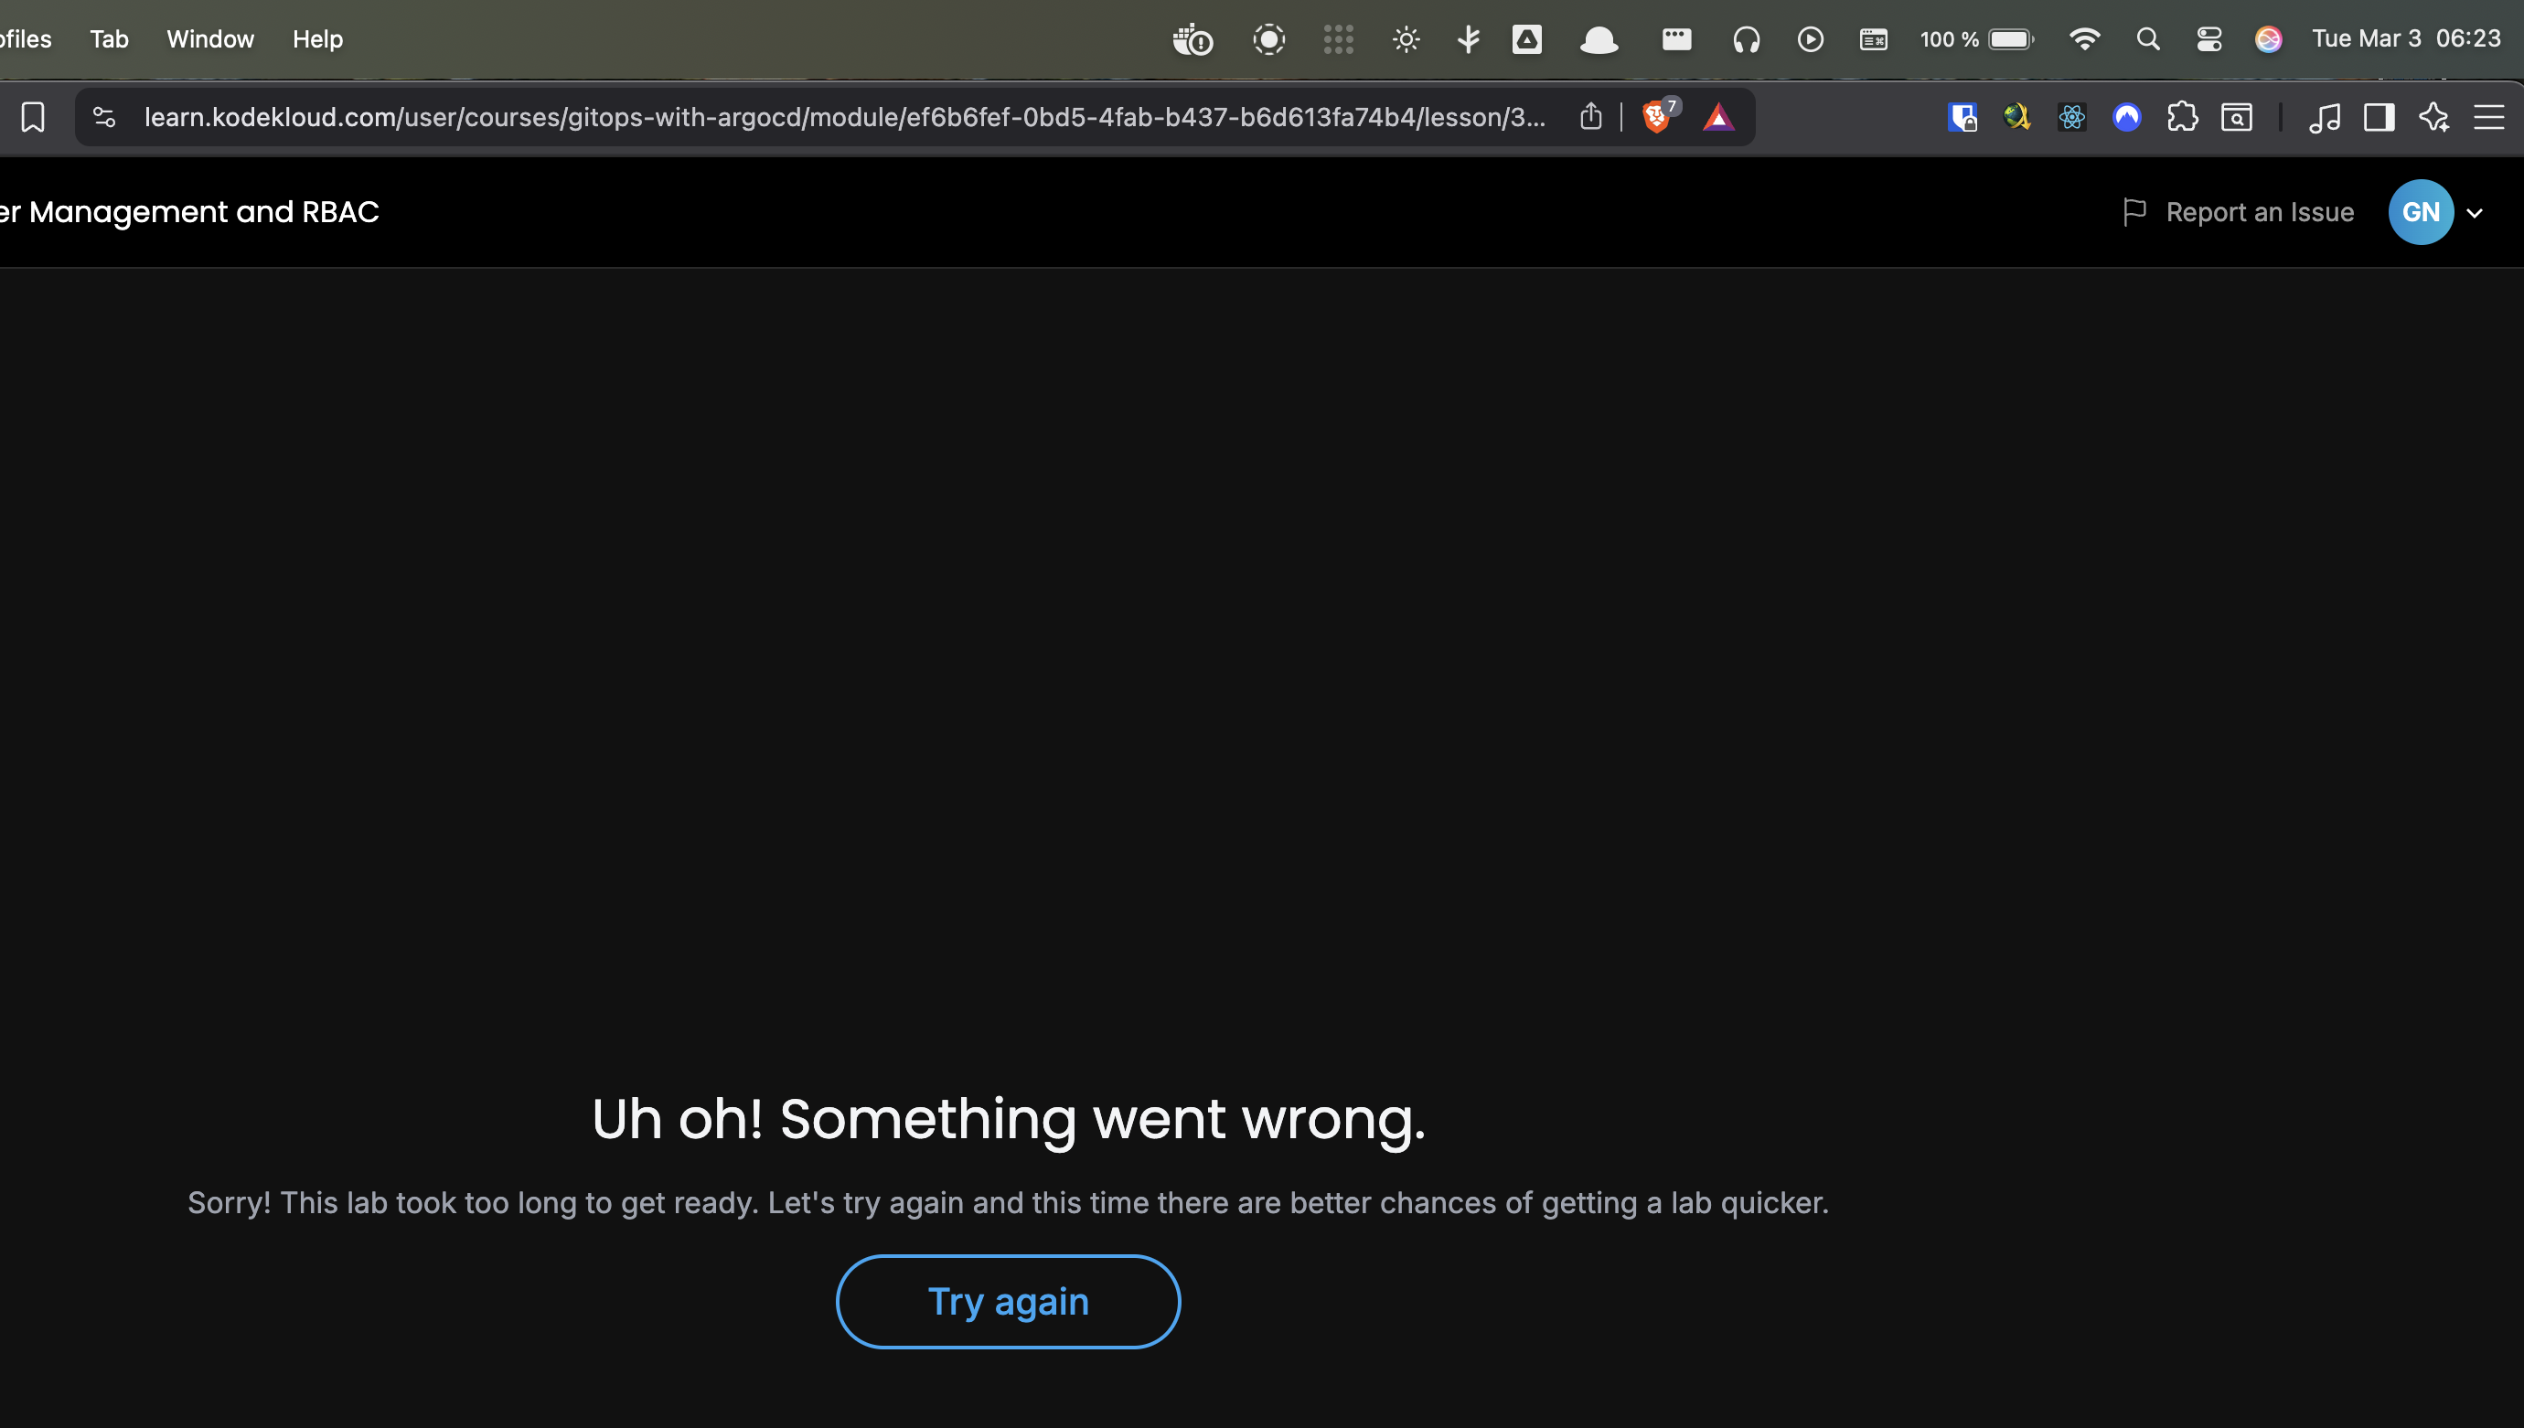Open the browser hamburger main menu
The image size is (2524, 1428).
(2488, 118)
